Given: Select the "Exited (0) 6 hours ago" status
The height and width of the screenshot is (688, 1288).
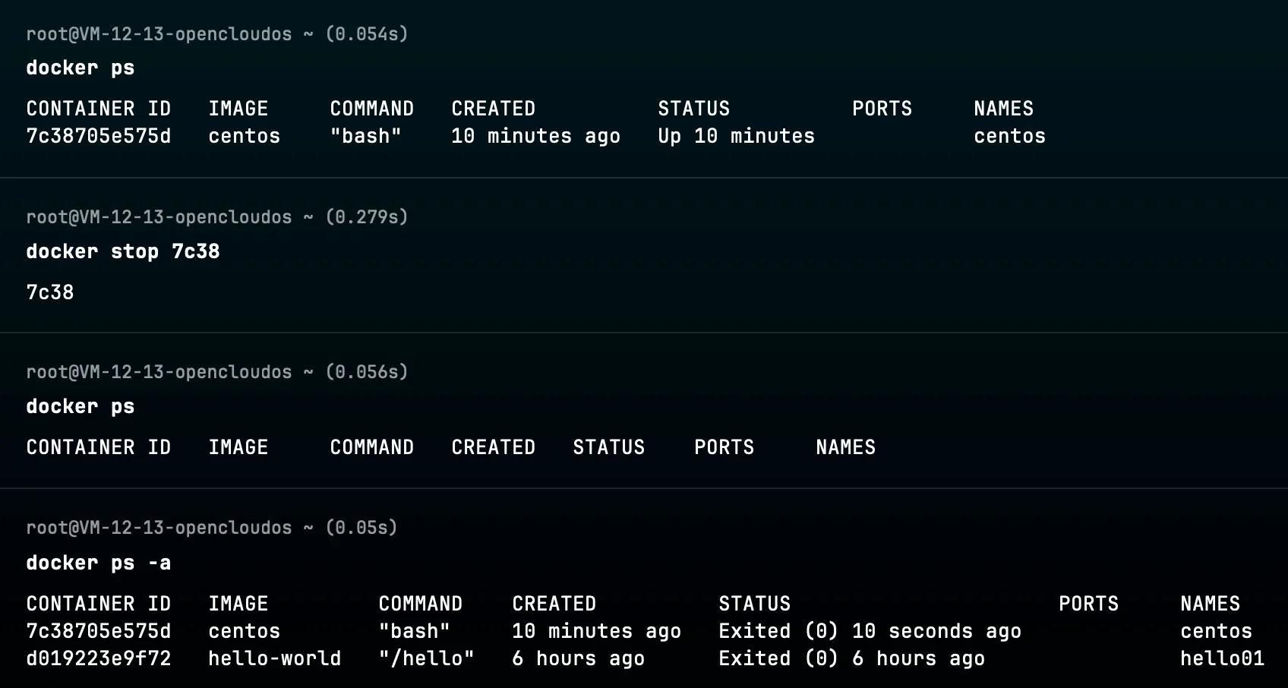Looking at the screenshot, I should click(851, 658).
